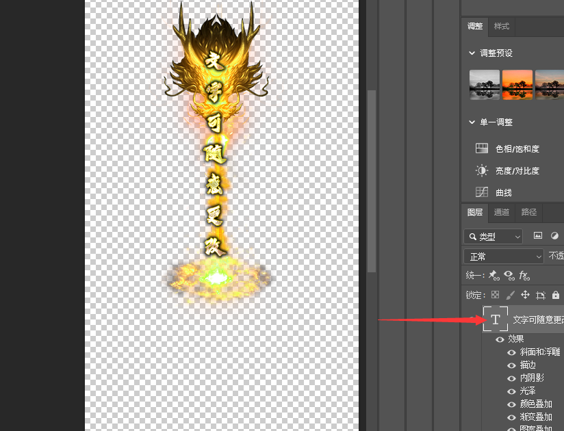Collapse the 调整预设 section

472,53
